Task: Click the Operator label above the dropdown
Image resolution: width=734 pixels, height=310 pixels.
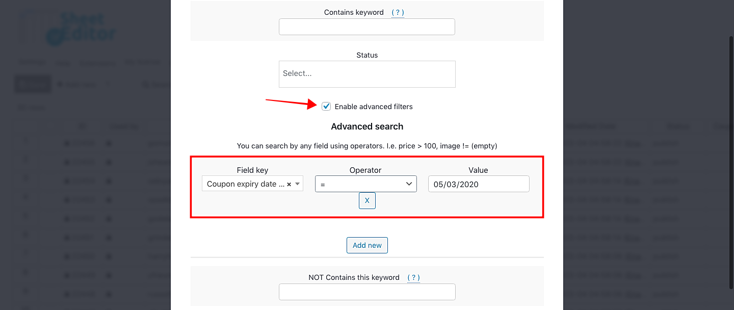Action: click(x=365, y=170)
